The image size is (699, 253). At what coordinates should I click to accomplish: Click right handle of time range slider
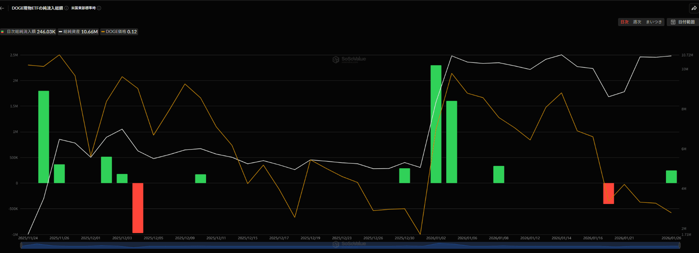point(679,245)
